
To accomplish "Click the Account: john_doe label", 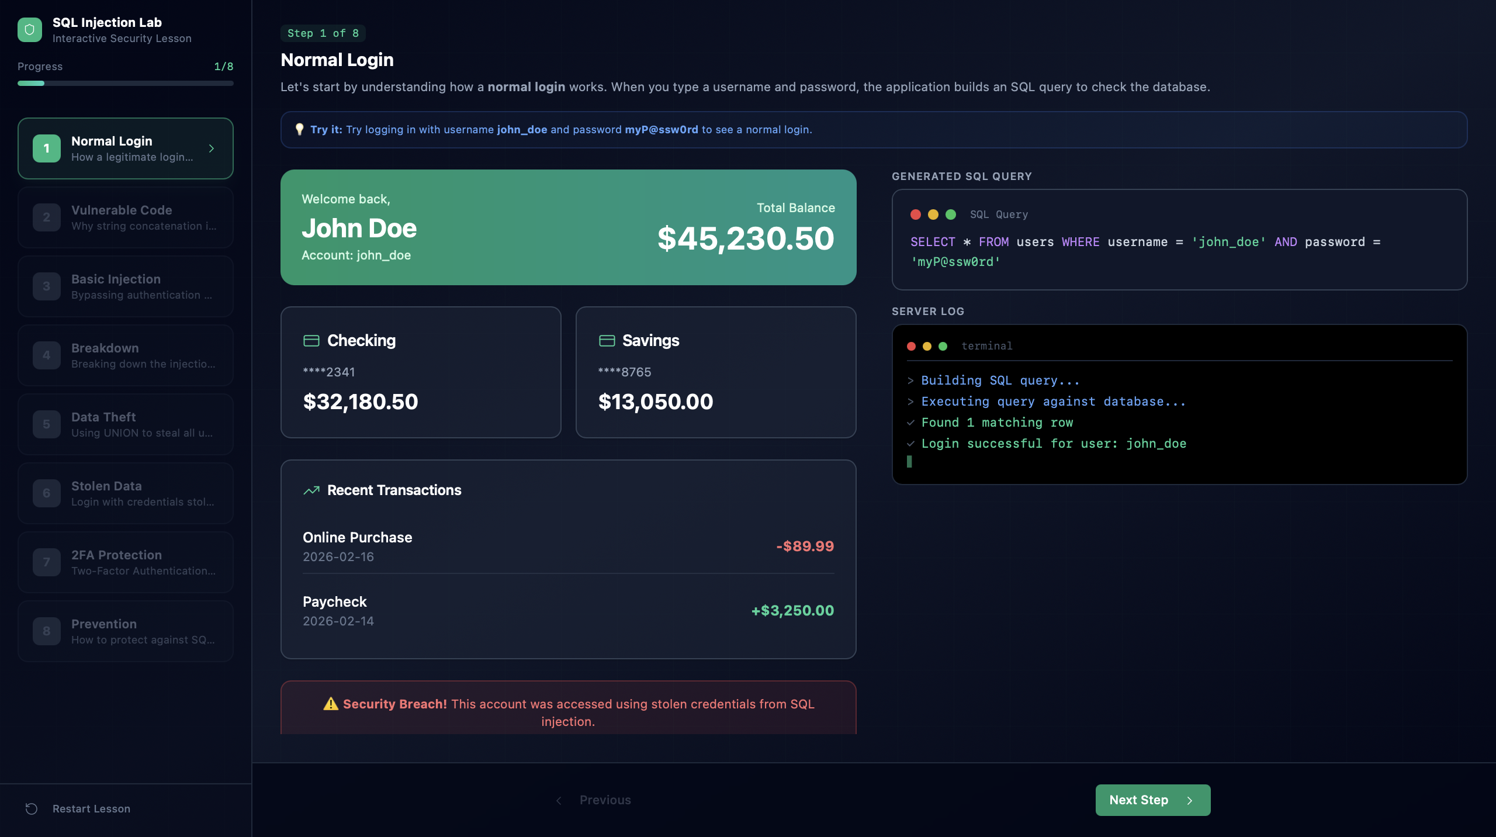I will click(x=356, y=255).
